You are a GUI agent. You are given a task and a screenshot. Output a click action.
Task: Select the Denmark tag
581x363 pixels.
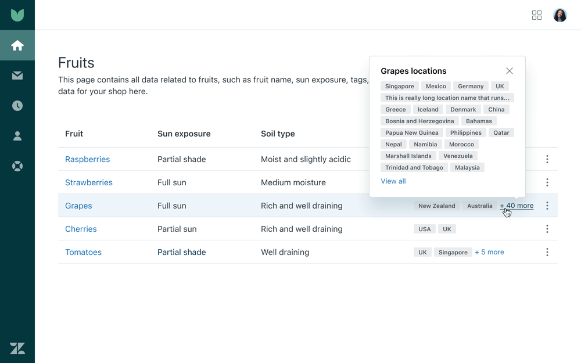pyautogui.click(x=463, y=110)
